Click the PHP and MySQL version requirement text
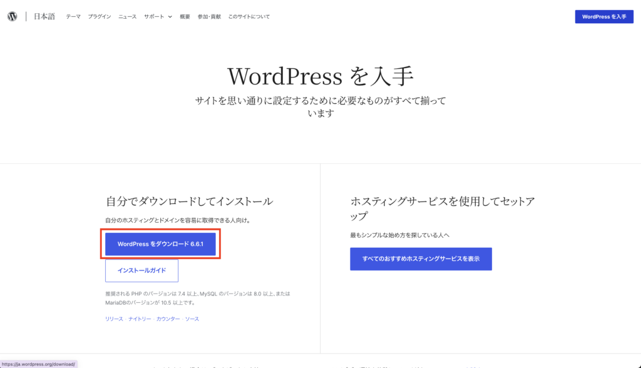The image size is (641, 368). [197, 298]
